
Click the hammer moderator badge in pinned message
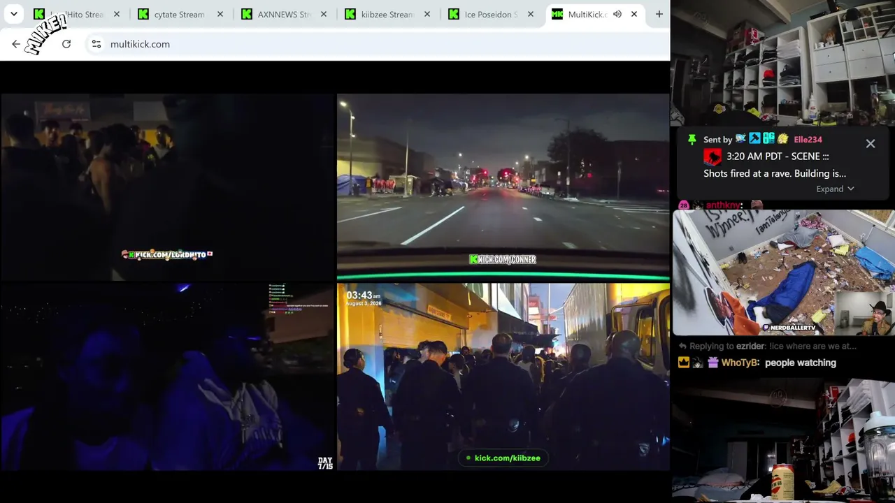pyautogui.click(x=754, y=139)
